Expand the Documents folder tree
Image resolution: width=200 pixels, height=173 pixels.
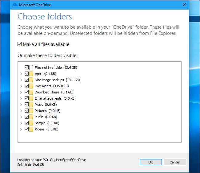point(21,86)
